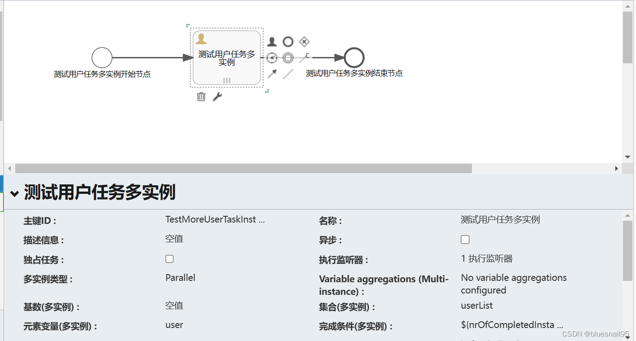Click the canvas horizontal scrollbar right arrow
Screen dimensions: 636x341
coord(617,168)
